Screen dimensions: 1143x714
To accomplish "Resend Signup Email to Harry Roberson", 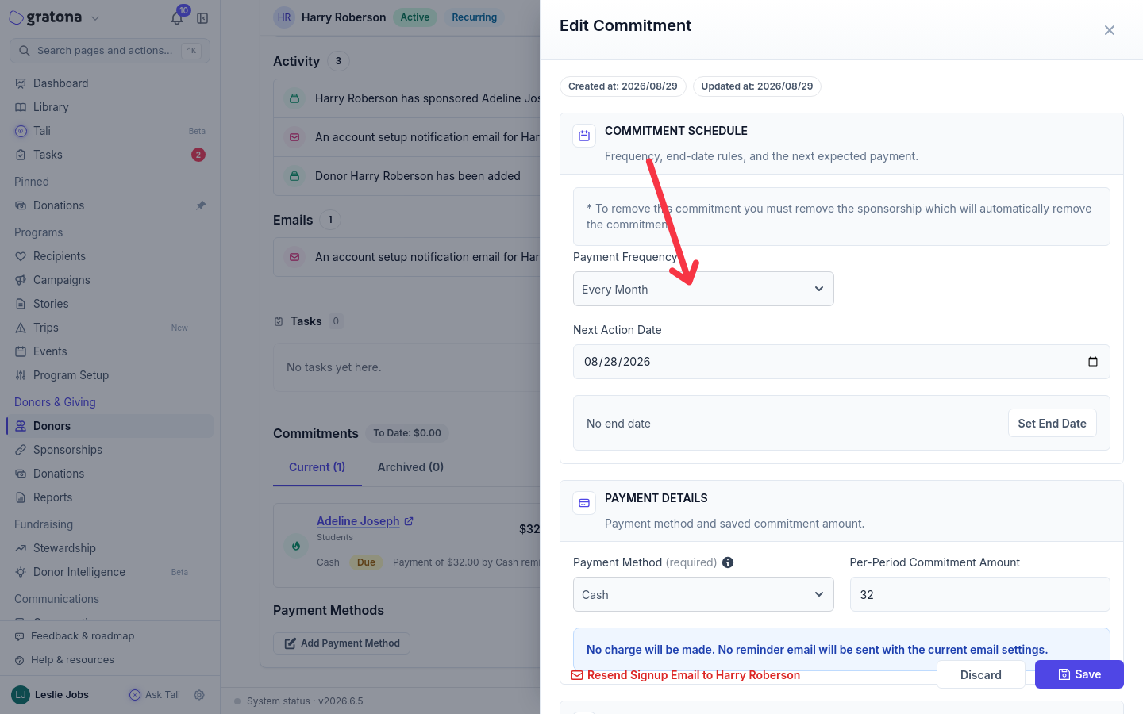I will [686, 675].
